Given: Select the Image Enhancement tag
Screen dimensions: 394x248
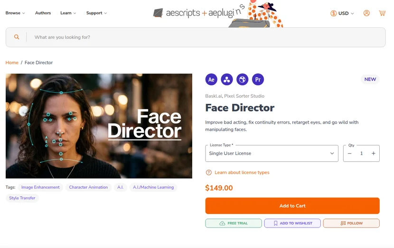Looking at the screenshot, I should (40, 187).
